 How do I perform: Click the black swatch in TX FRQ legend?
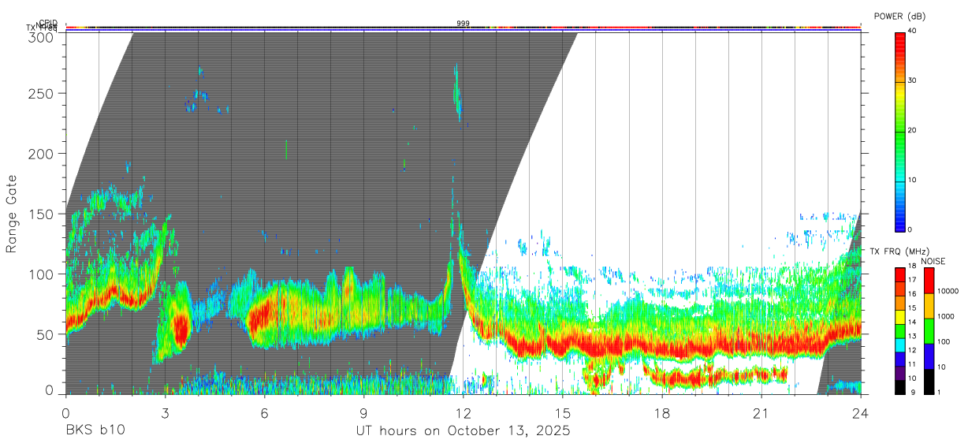pyautogui.click(x=900, y=388)
